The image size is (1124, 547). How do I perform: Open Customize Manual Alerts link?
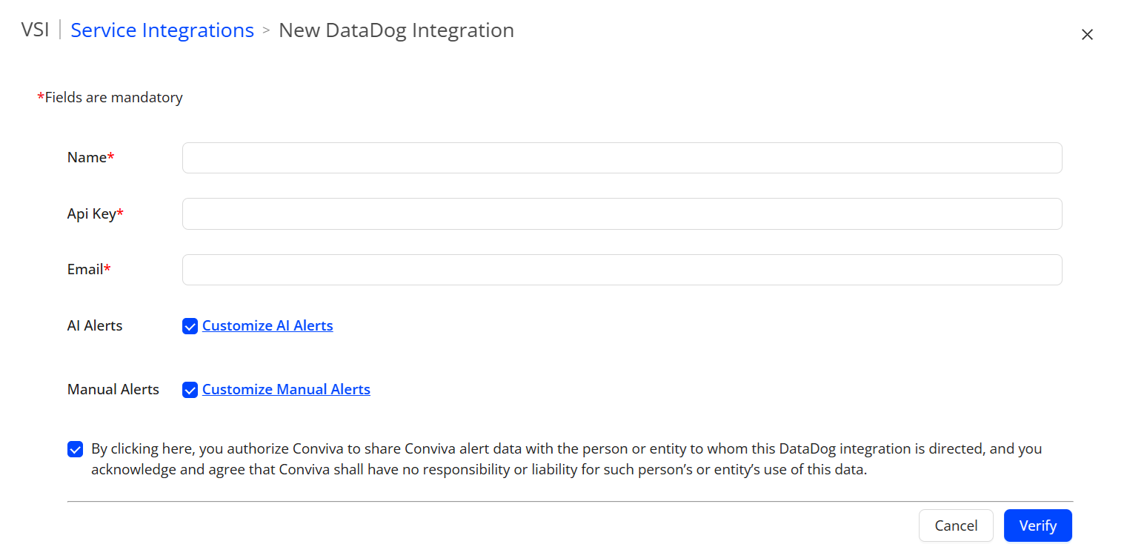[286, 389]
